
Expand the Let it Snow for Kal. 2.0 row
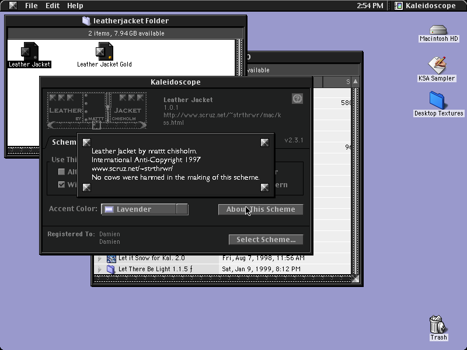(99, 258)
